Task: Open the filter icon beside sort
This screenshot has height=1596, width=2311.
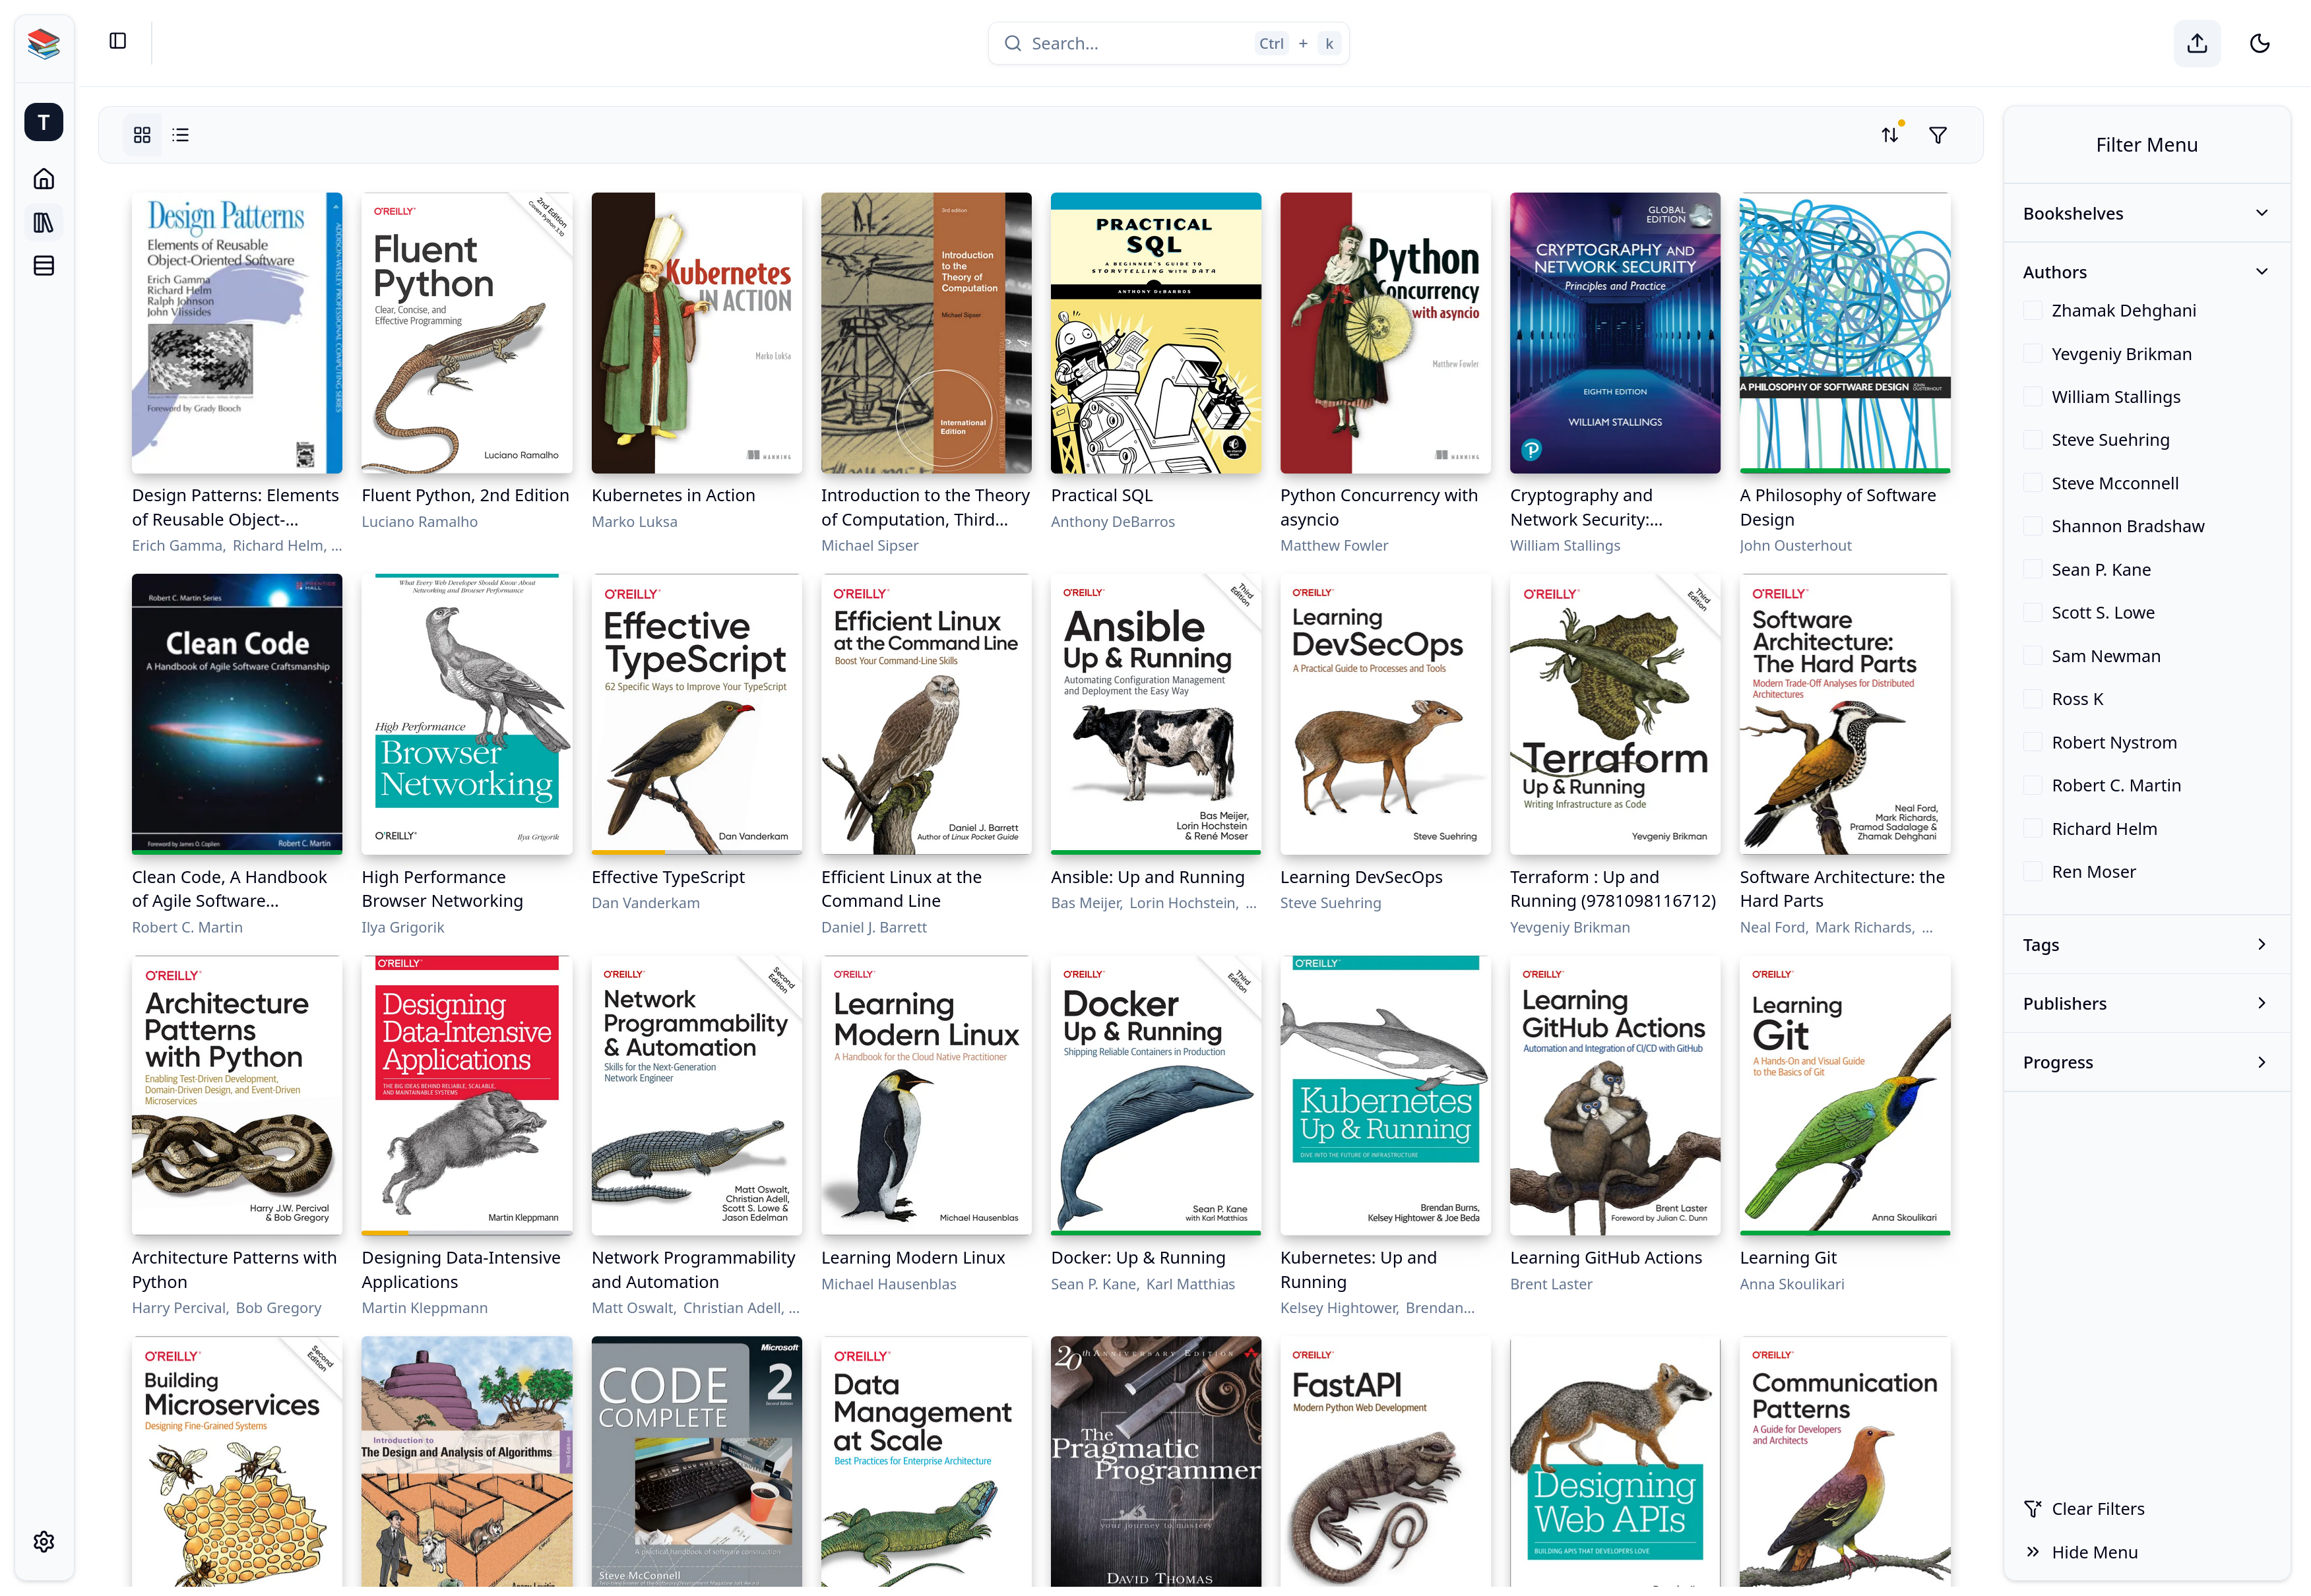Action: (1938, 134)
